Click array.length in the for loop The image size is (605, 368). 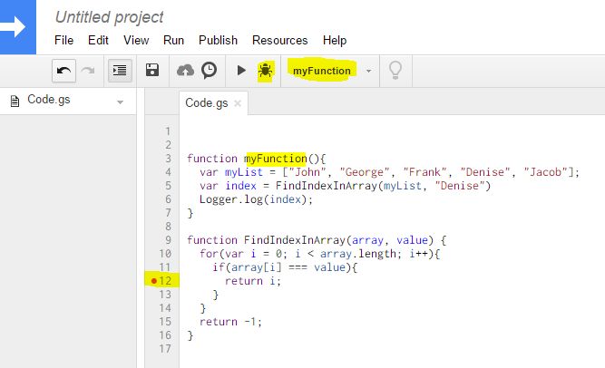click(357, 254)
